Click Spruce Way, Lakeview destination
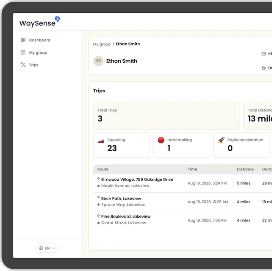The width and height of the screenshot is (272, 271). pyautogui.click(x=123, y=205)
